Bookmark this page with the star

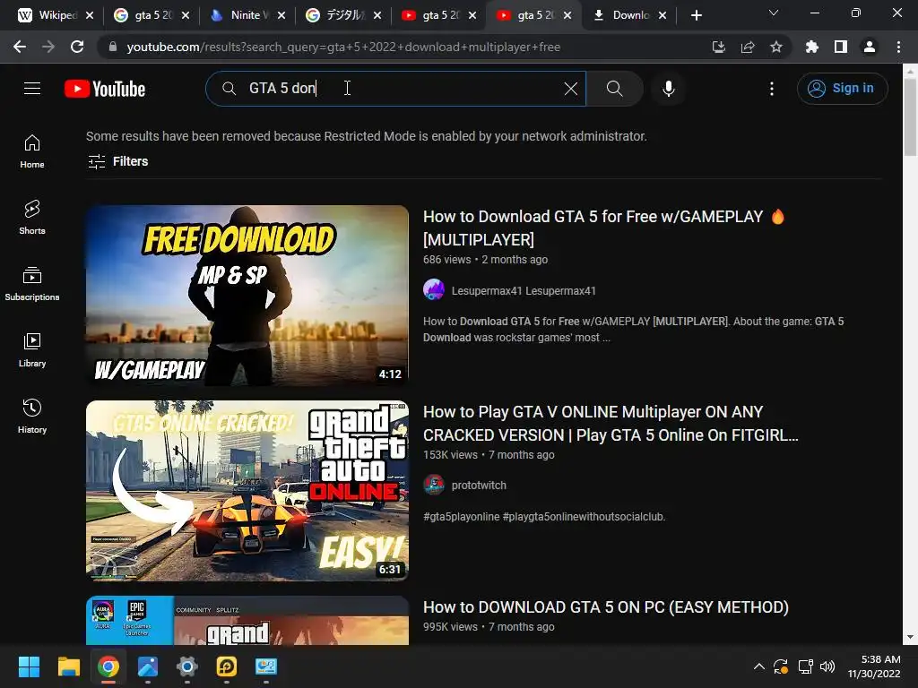click(775, 47)
